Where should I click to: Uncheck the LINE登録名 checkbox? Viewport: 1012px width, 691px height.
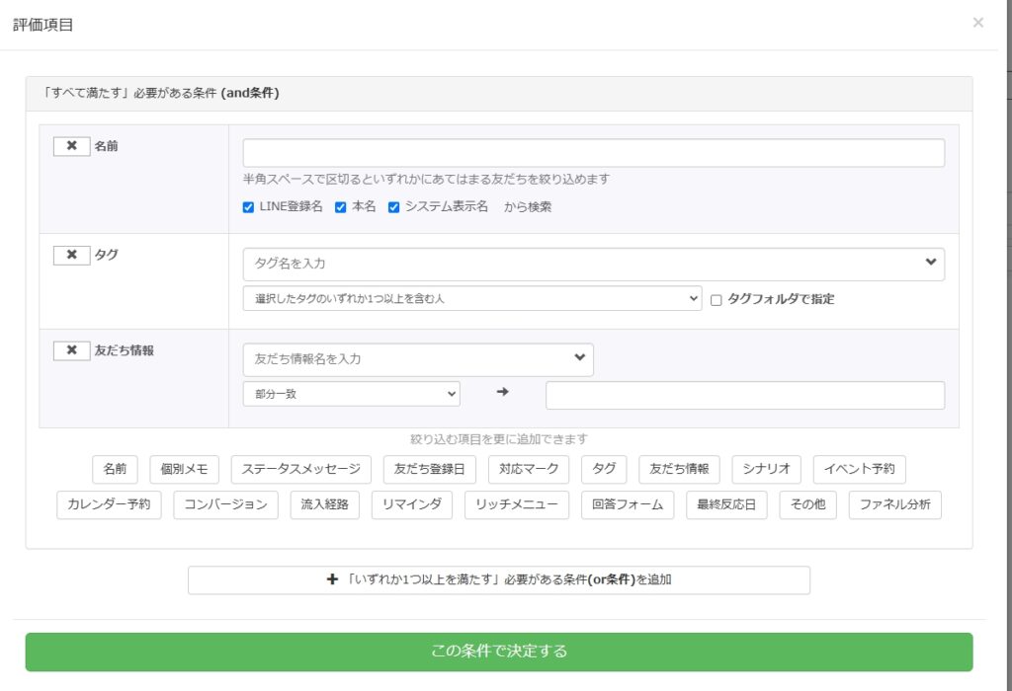[248, 207]
